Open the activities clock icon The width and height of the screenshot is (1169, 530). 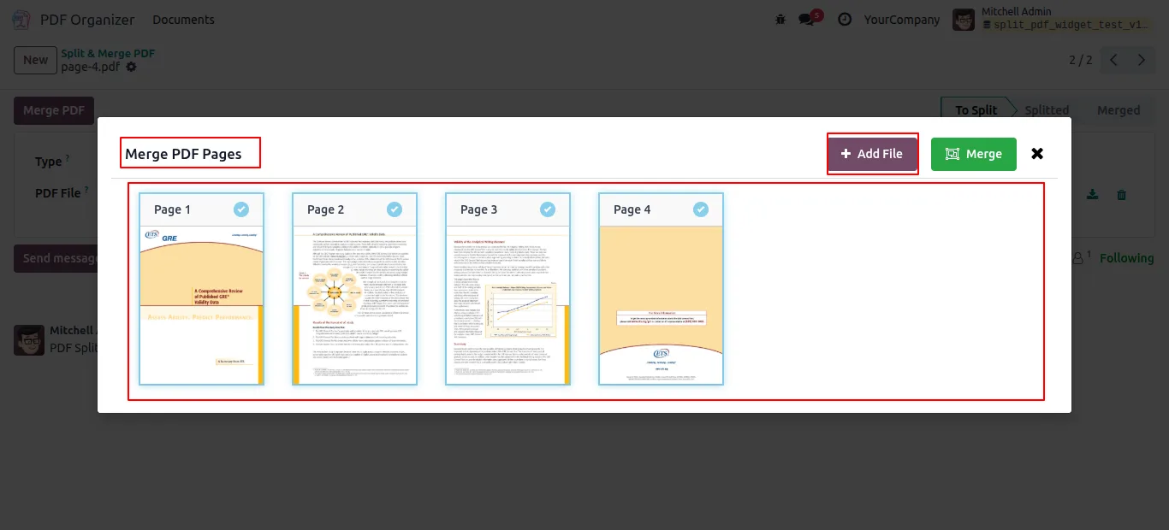coord(845,19)
